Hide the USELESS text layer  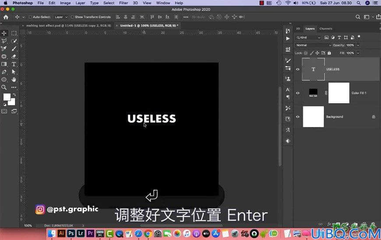pyautogui.click(x=298, y=69)
